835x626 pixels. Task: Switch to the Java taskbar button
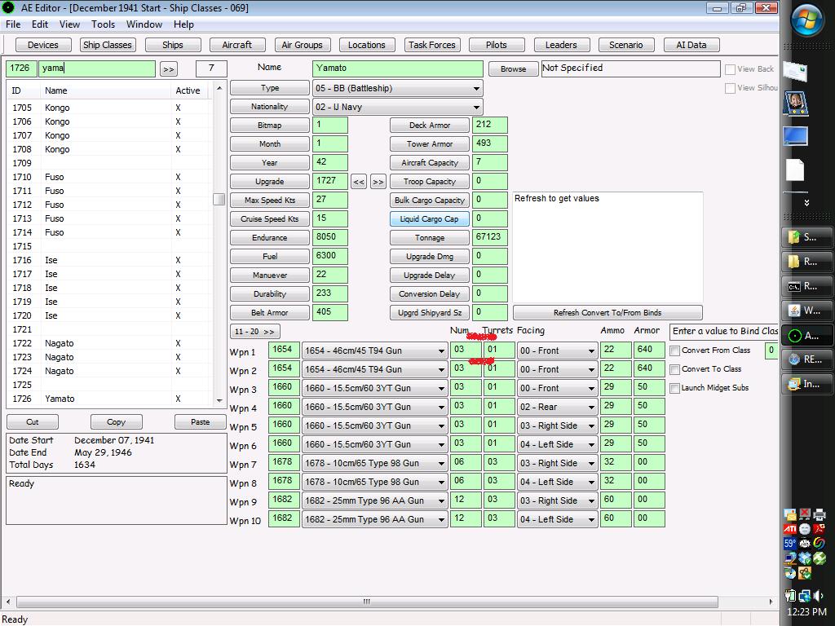(806, 311)
